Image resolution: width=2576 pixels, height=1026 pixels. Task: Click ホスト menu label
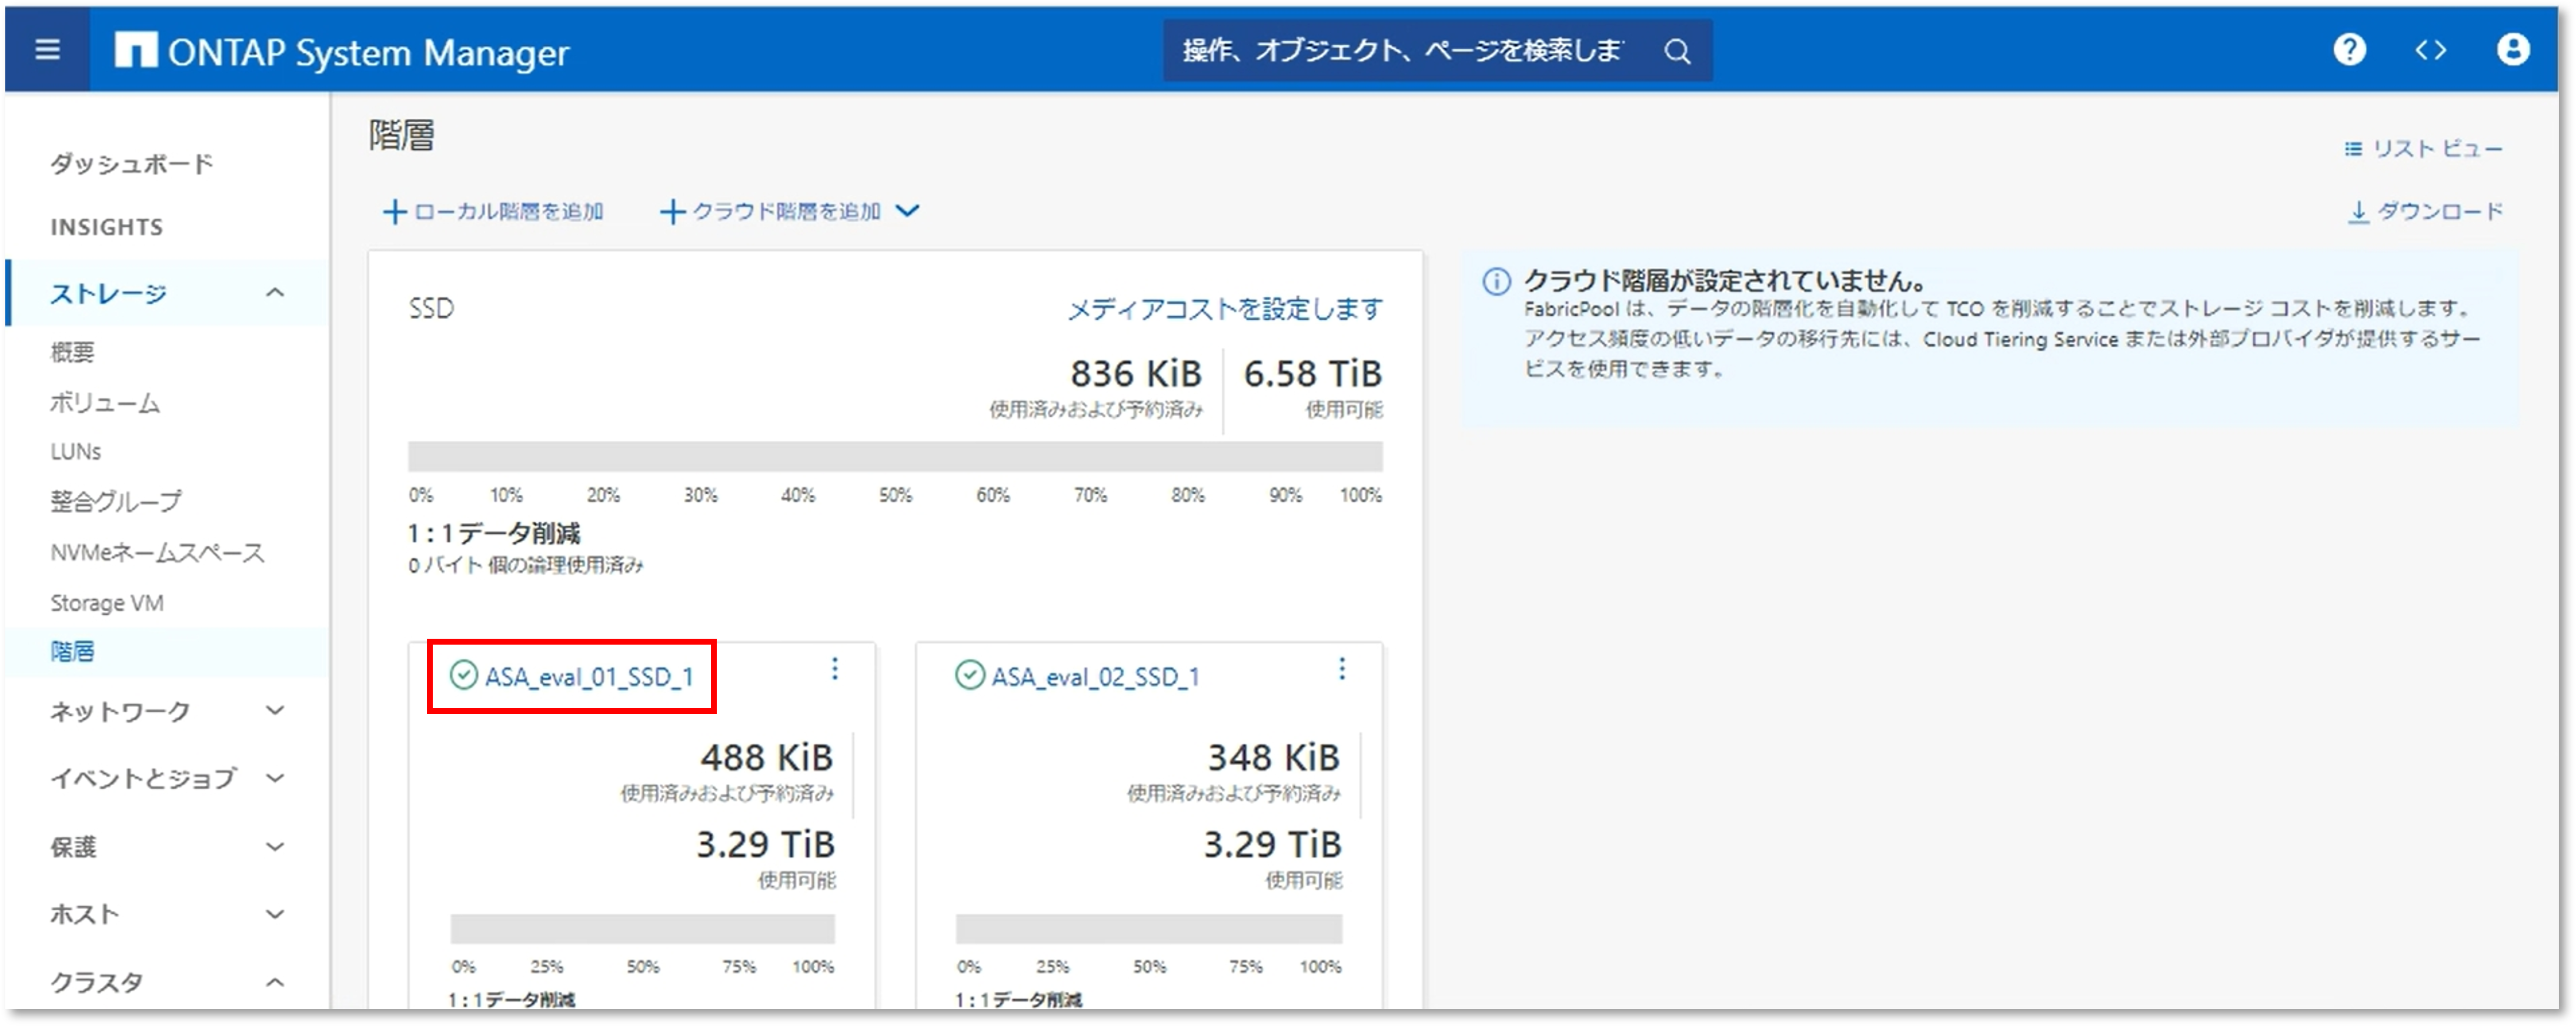click(85, 914)
